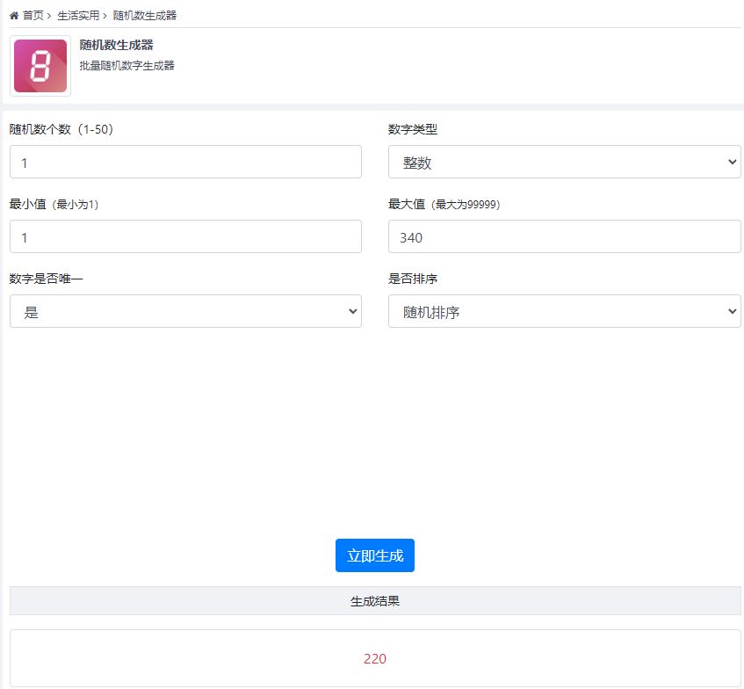Open the 生活实用 breadcrumb link

(x=78, y=16)
